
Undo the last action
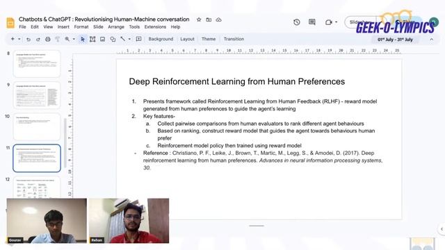coord(29,39)
